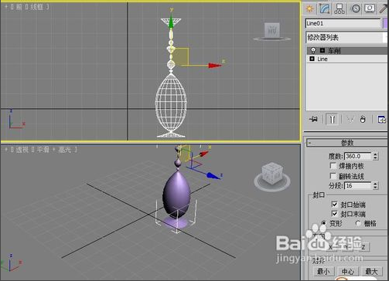Click the blue Z-axis arrow in perspective view

[213, 176]
